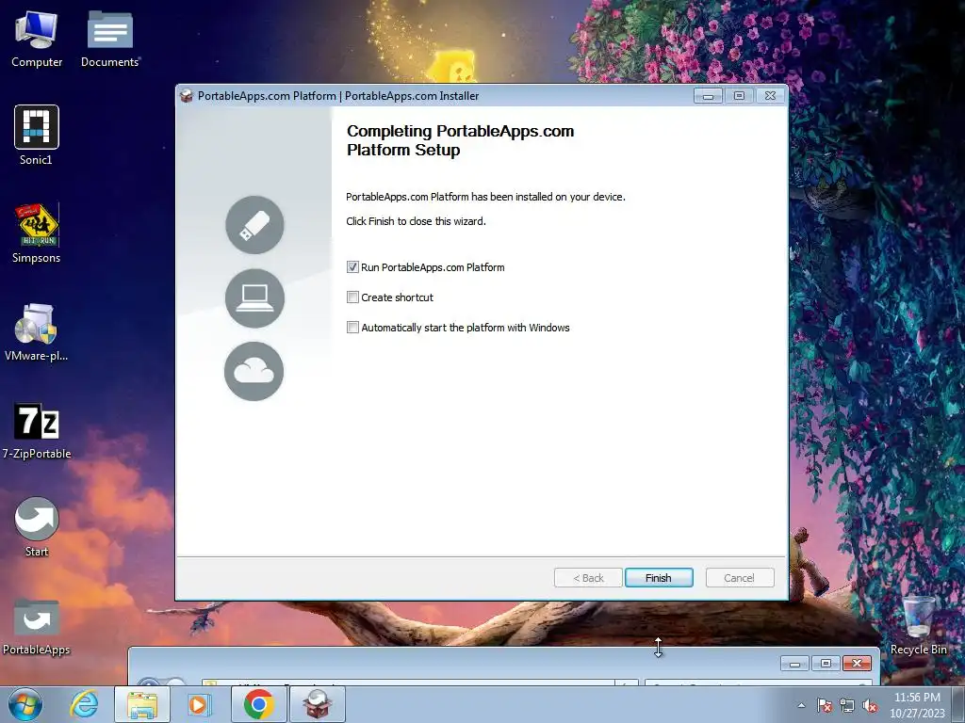Open Action Center flag tray icon

point(825,705)
